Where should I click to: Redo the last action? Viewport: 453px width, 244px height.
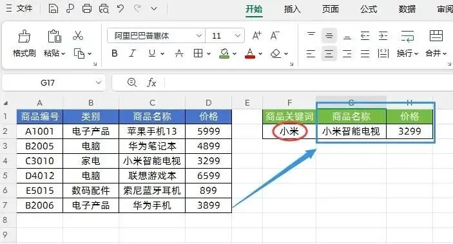pos(137,8)
